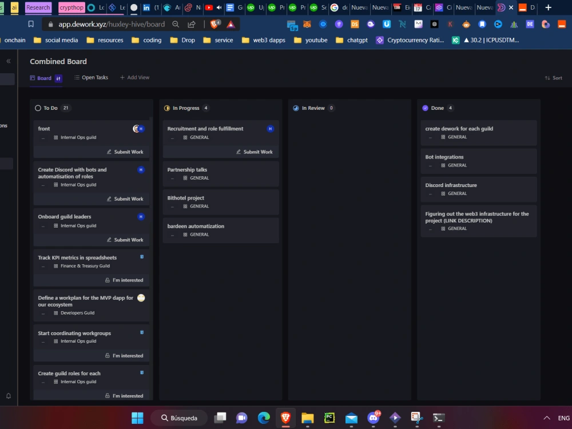
Task: Open board view settings icon beside Board tab
Action: pos(58,78)
